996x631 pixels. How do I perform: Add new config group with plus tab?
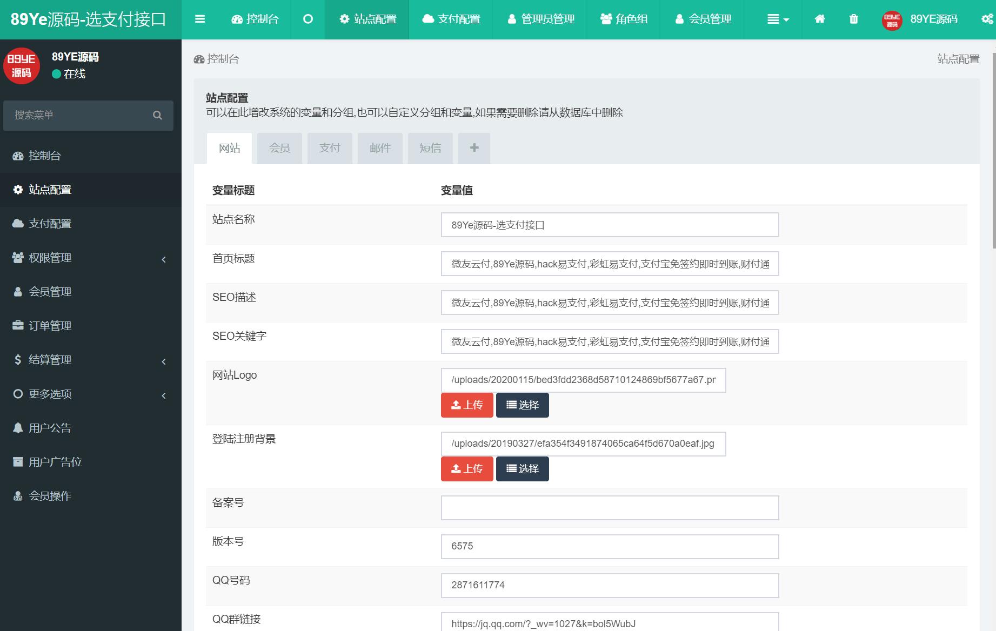coord(474,148)
